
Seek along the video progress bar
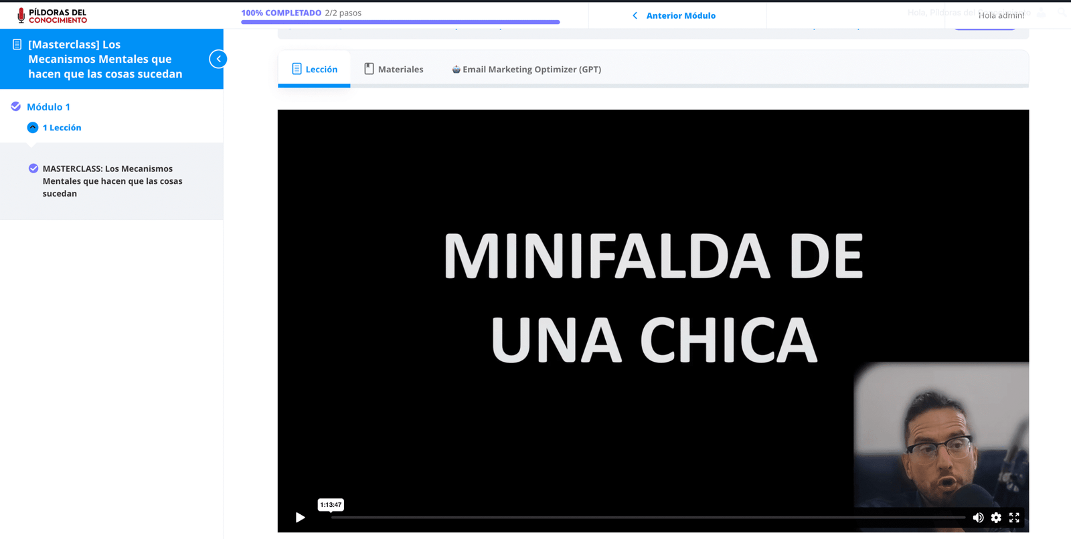[648, 518]
